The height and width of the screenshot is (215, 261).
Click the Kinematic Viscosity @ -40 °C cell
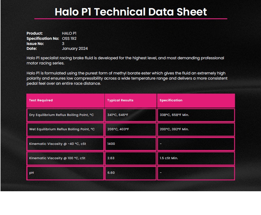tap(66, 144)
